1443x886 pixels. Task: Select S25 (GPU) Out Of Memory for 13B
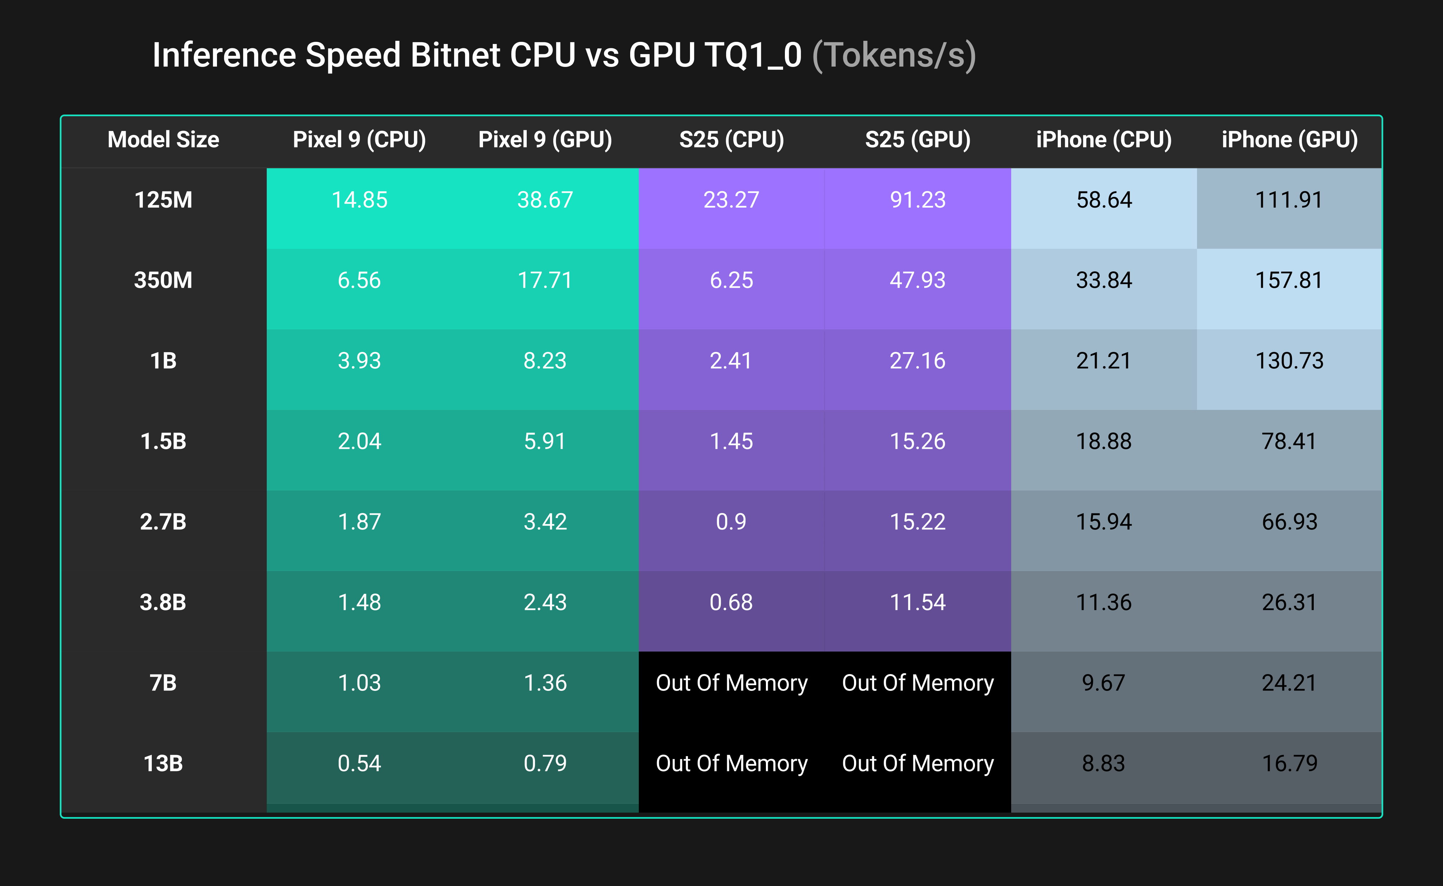pos(918,764)
